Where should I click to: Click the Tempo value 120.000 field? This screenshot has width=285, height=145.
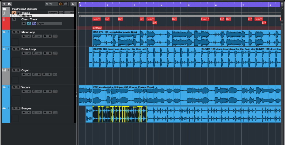53,13
